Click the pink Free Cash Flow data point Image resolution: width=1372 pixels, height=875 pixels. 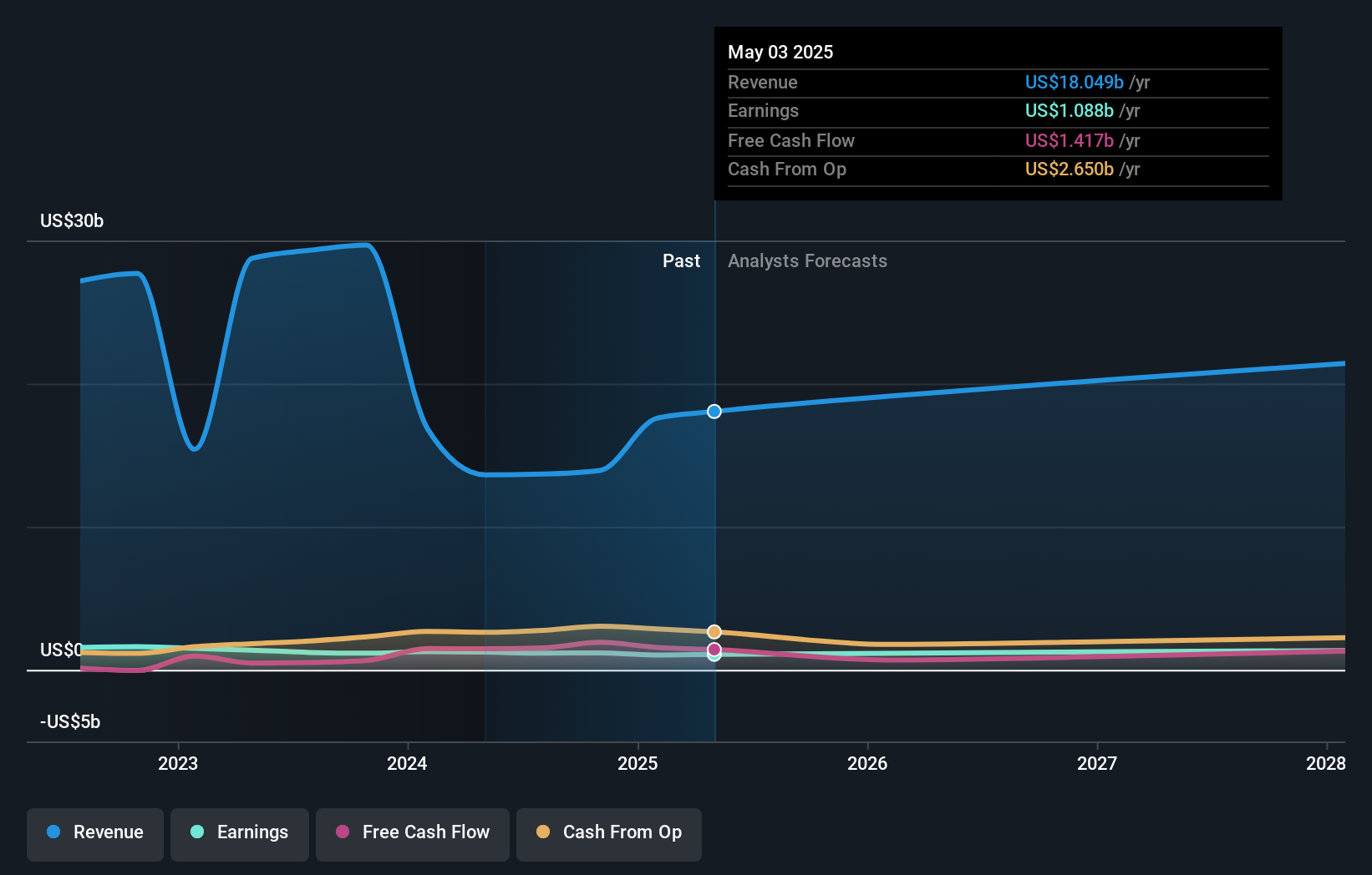tap(714, 650)
